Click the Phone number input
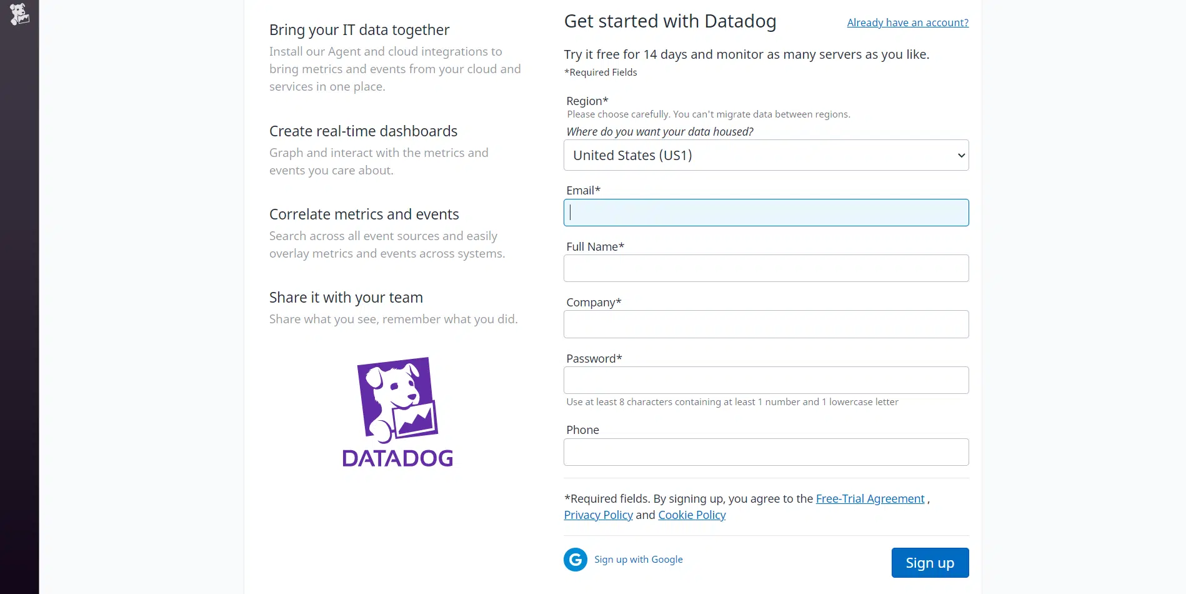The height and width of the screenshot is (594, 1186). (766, 452)
